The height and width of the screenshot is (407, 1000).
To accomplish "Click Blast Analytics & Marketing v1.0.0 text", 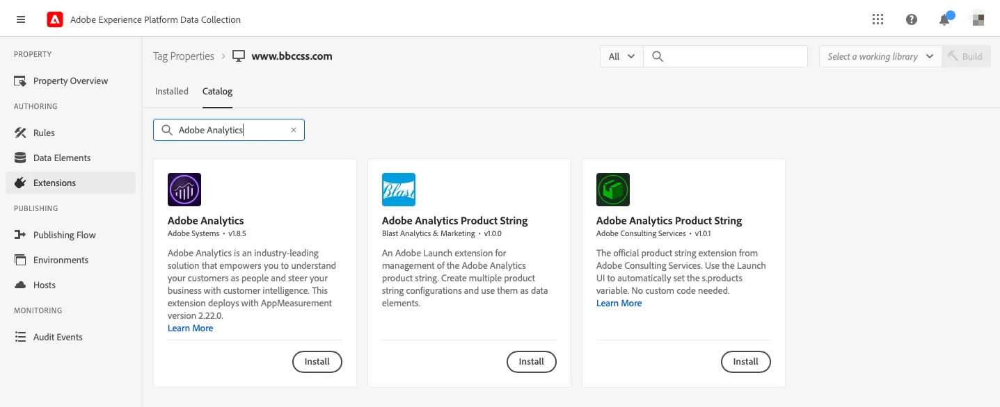I will click(442, 233).
